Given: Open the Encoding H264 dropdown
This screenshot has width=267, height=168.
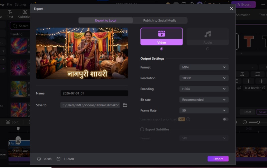Looking at the screenshot, I should click(x=204, y=89).
